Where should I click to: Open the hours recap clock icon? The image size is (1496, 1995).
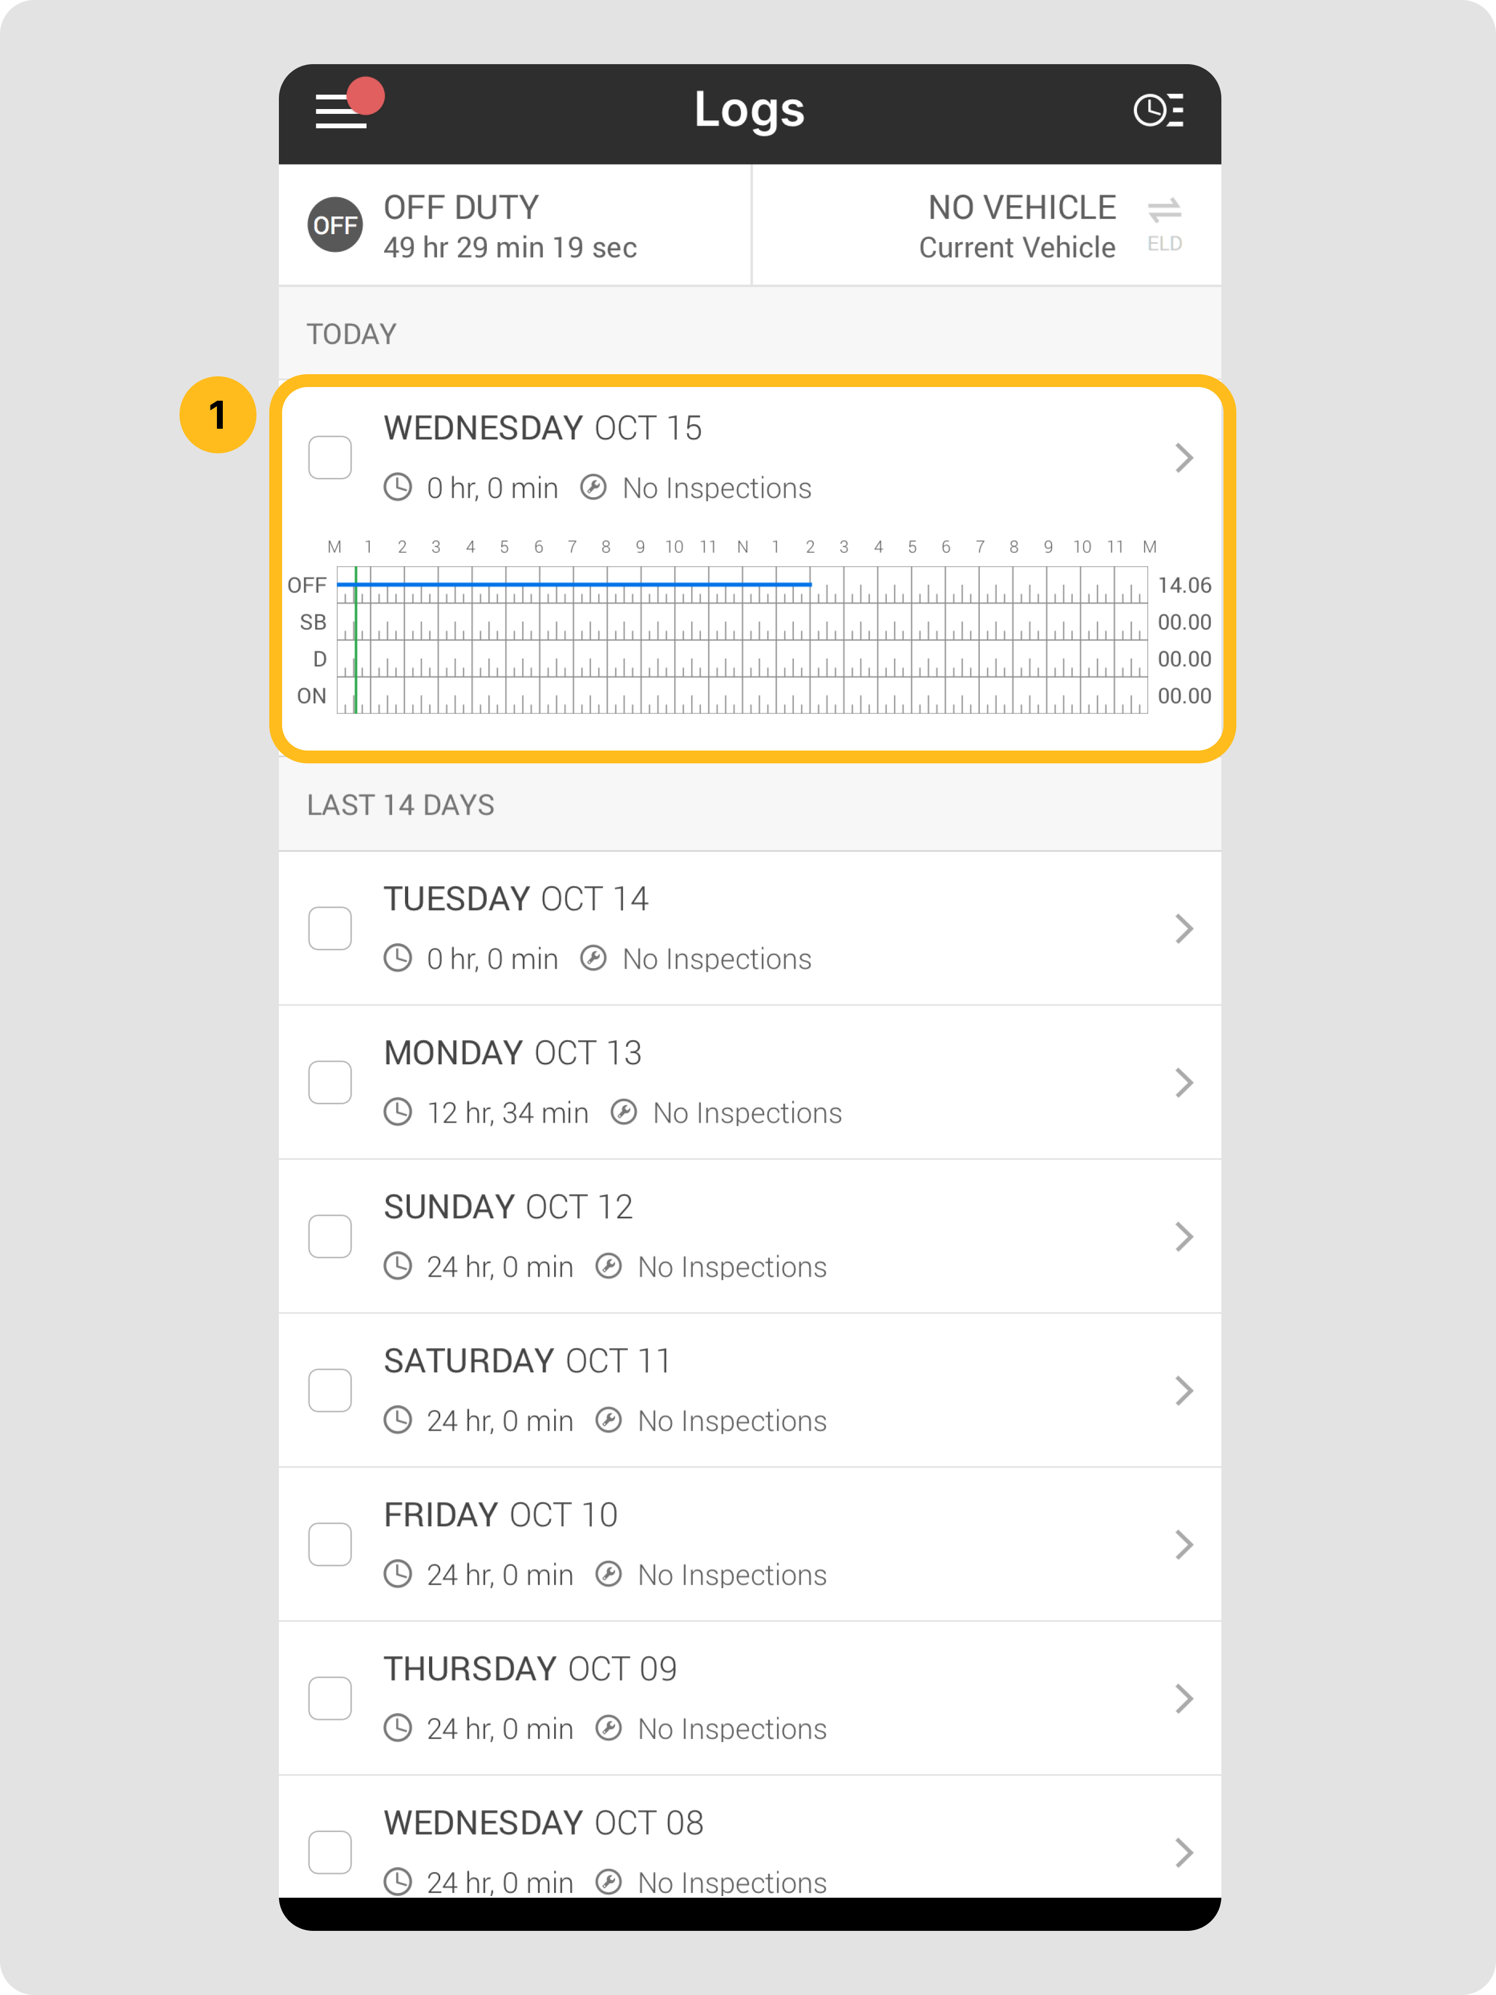coord(1158,110)
